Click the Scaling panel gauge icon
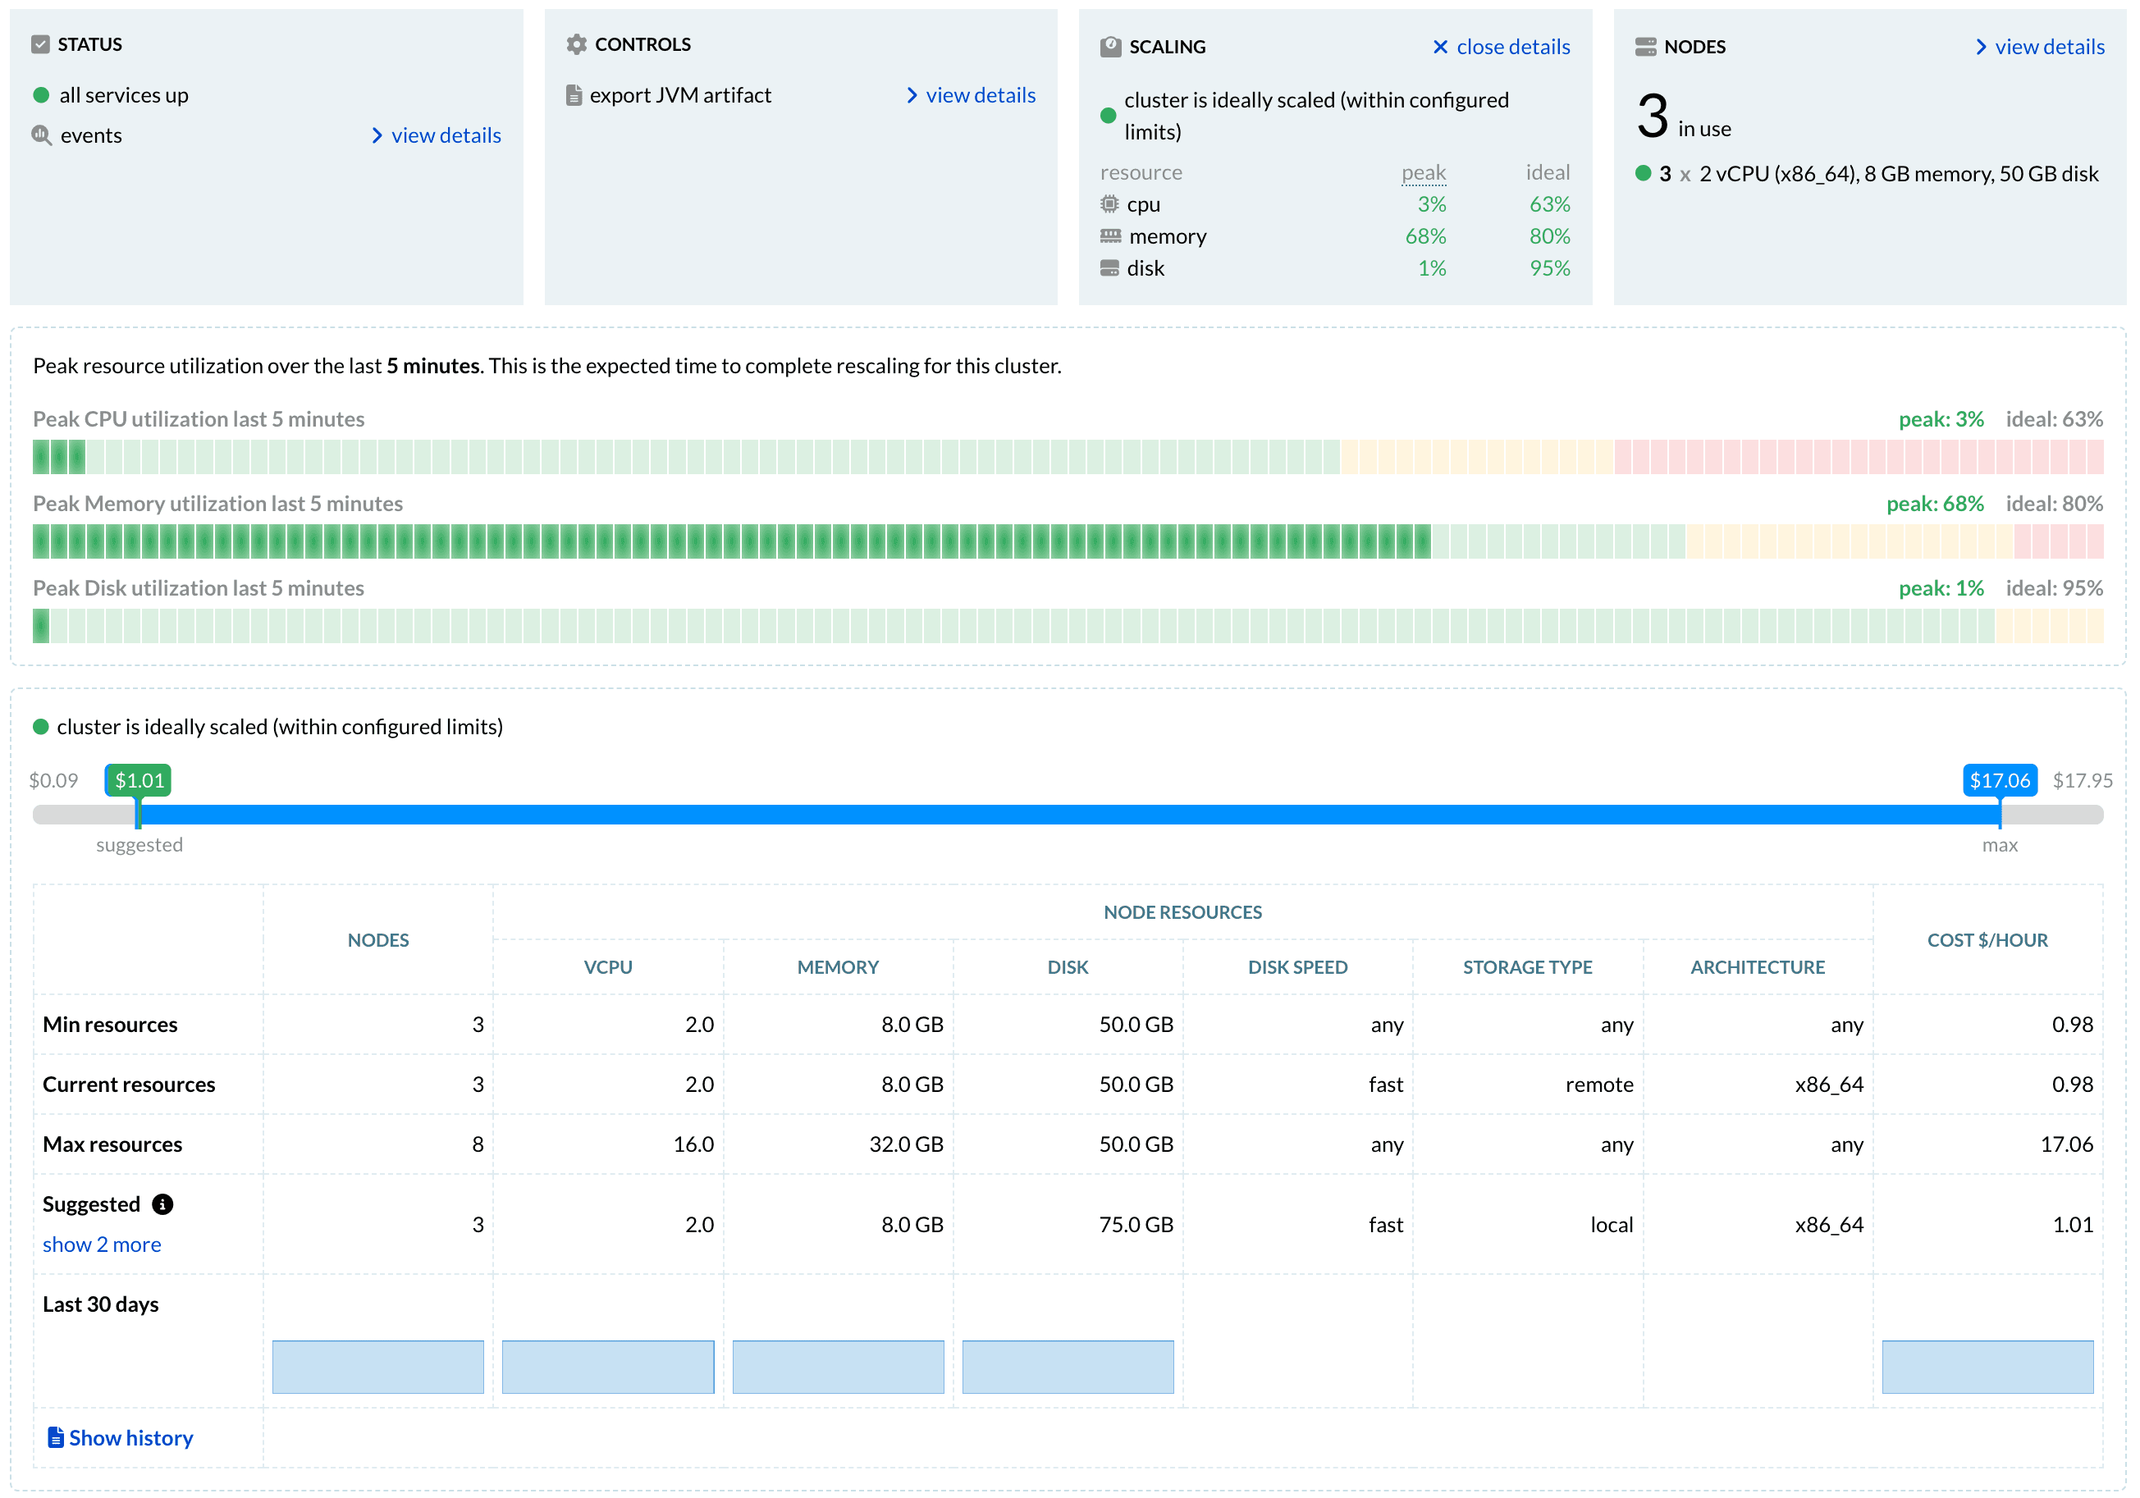2140x1498 pixels. [1110, 47]
